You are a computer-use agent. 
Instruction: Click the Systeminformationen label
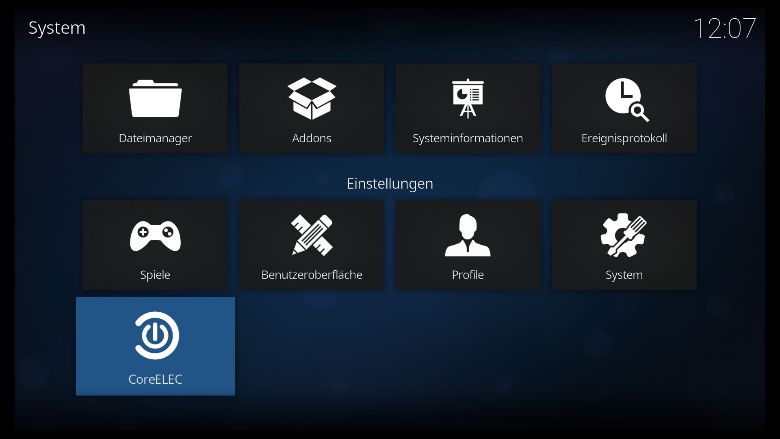pos(468,138)
